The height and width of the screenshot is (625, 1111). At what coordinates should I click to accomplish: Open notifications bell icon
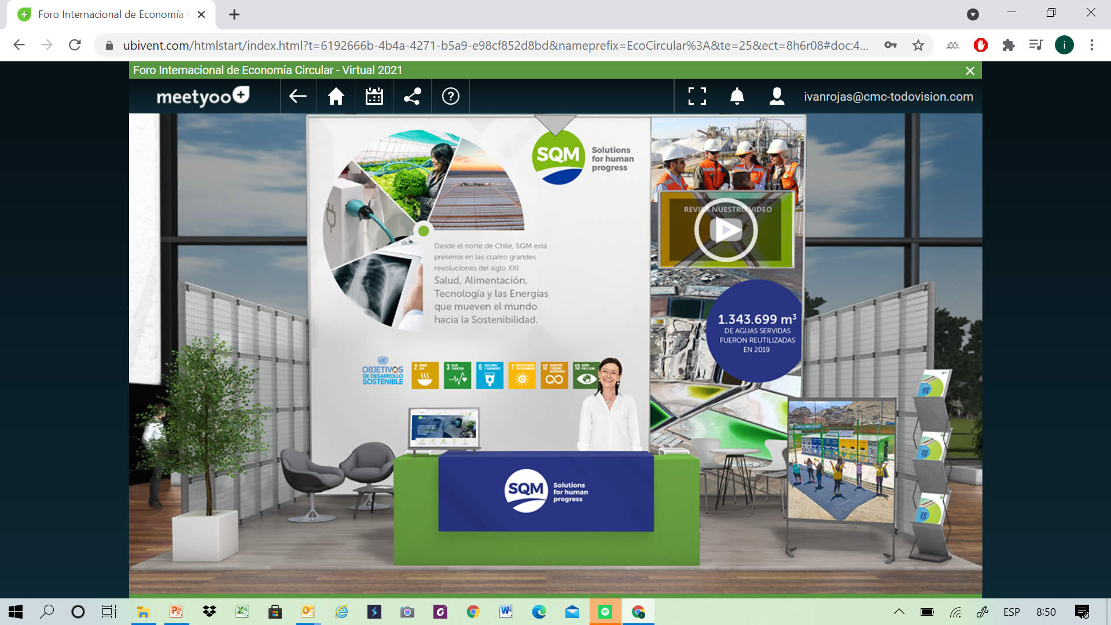(x=737, y=96)
